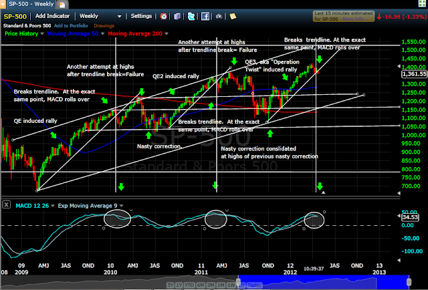The image size is (428, 290).
Task: Click the blue selected time range area
Action: point(324,281)
